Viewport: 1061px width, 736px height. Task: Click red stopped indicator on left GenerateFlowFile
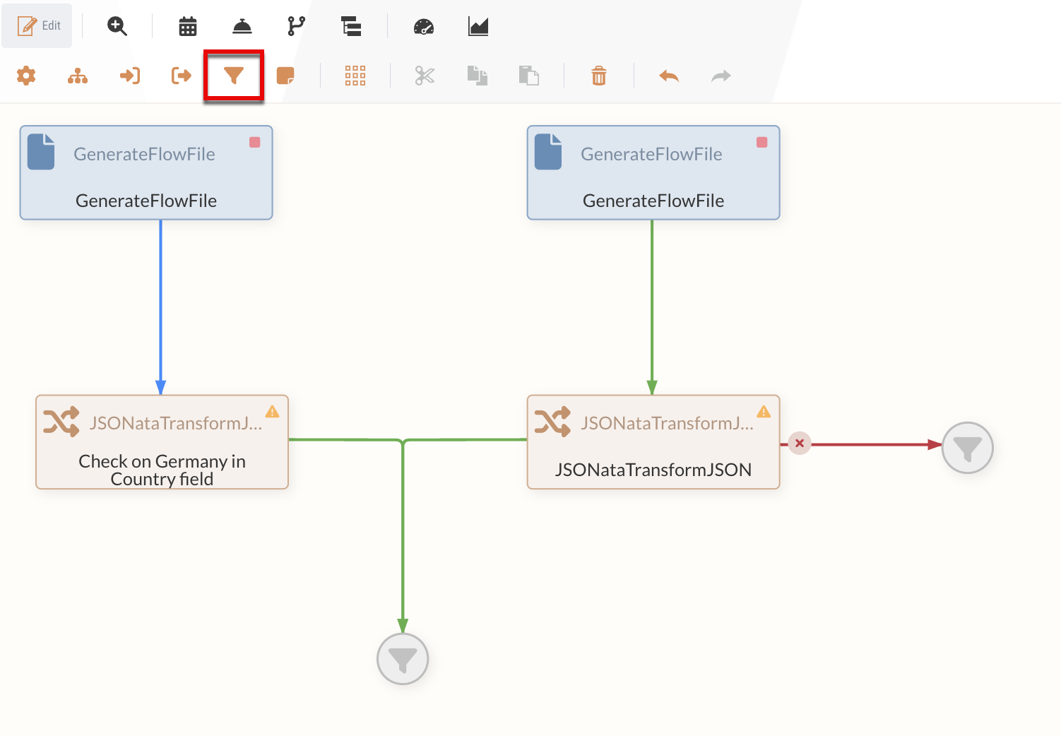(255, 143)
